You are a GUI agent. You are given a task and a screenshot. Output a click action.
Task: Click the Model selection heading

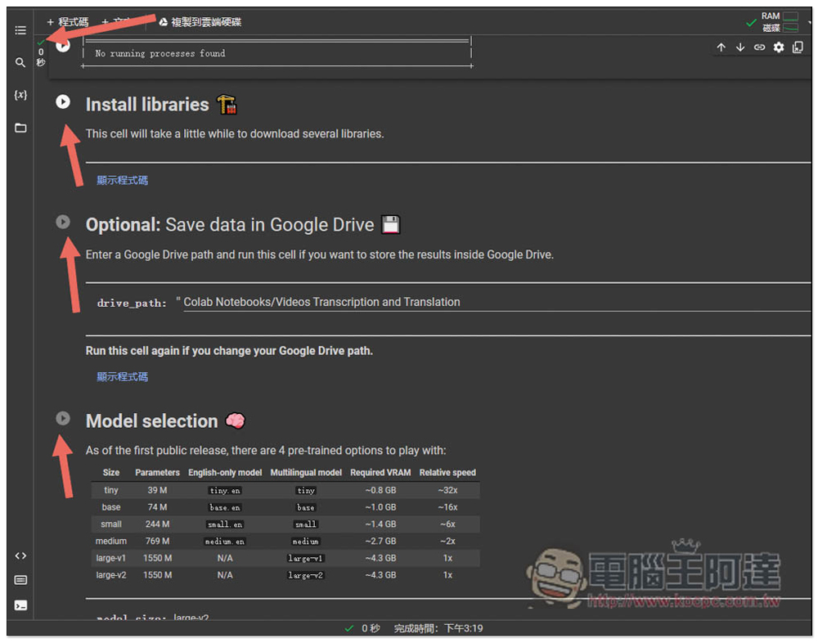point(152,421)
